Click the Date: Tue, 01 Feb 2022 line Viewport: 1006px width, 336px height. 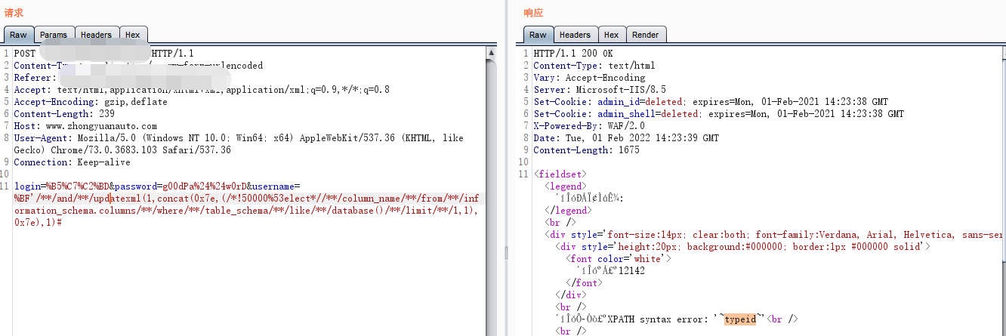pyautogui.click(x=626, y=138)
